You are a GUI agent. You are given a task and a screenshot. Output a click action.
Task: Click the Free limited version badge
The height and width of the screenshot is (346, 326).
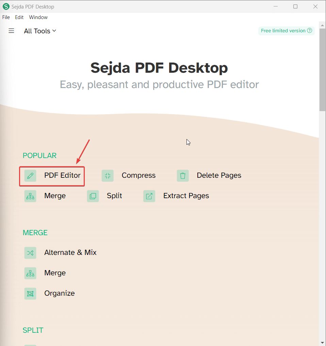click(x=286, y=31)
